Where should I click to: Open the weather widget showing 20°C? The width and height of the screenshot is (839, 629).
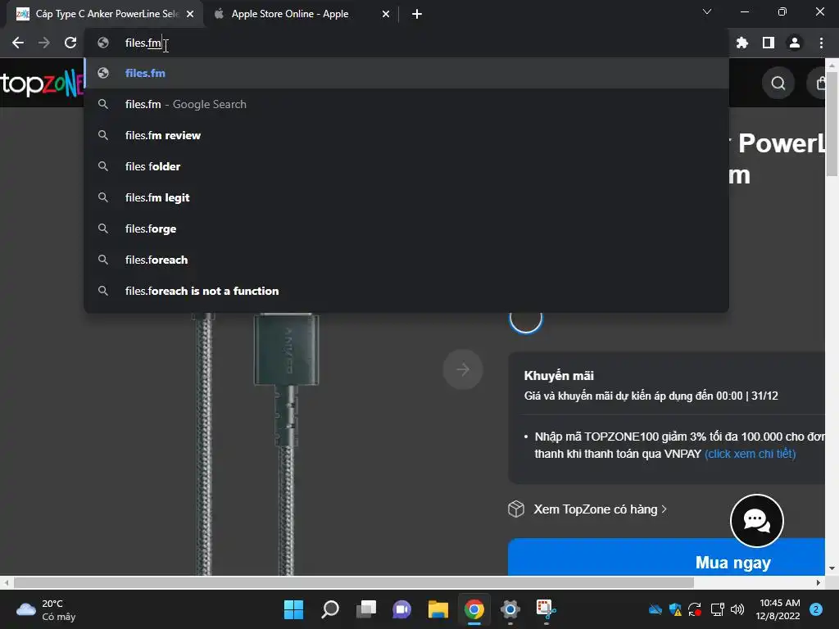click(46, 609)
